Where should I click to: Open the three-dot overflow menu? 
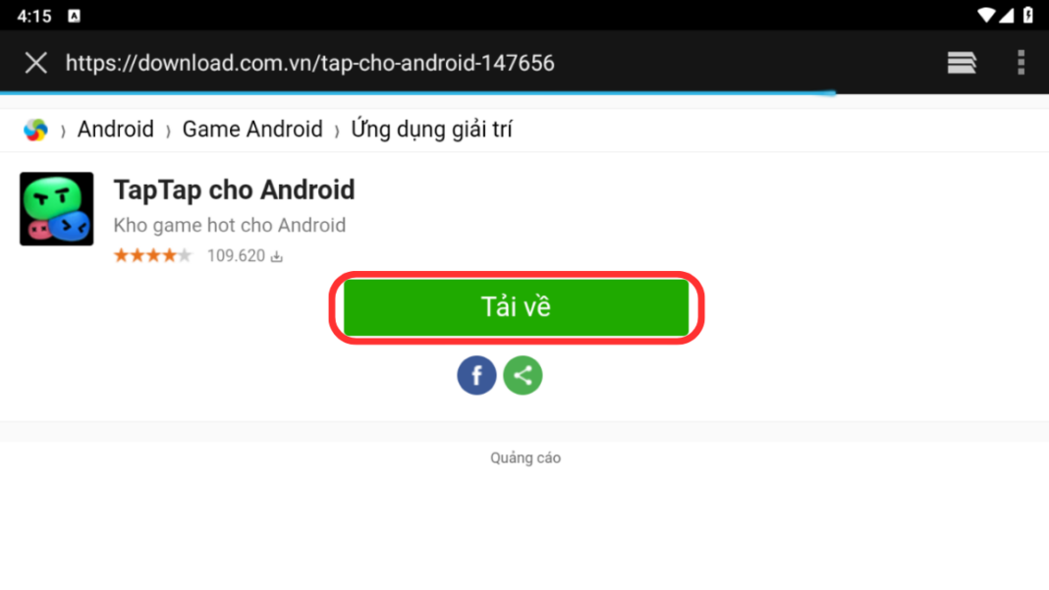point(1021,63)
